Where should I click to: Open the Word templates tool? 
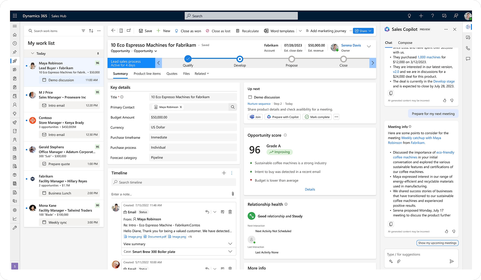279,31
